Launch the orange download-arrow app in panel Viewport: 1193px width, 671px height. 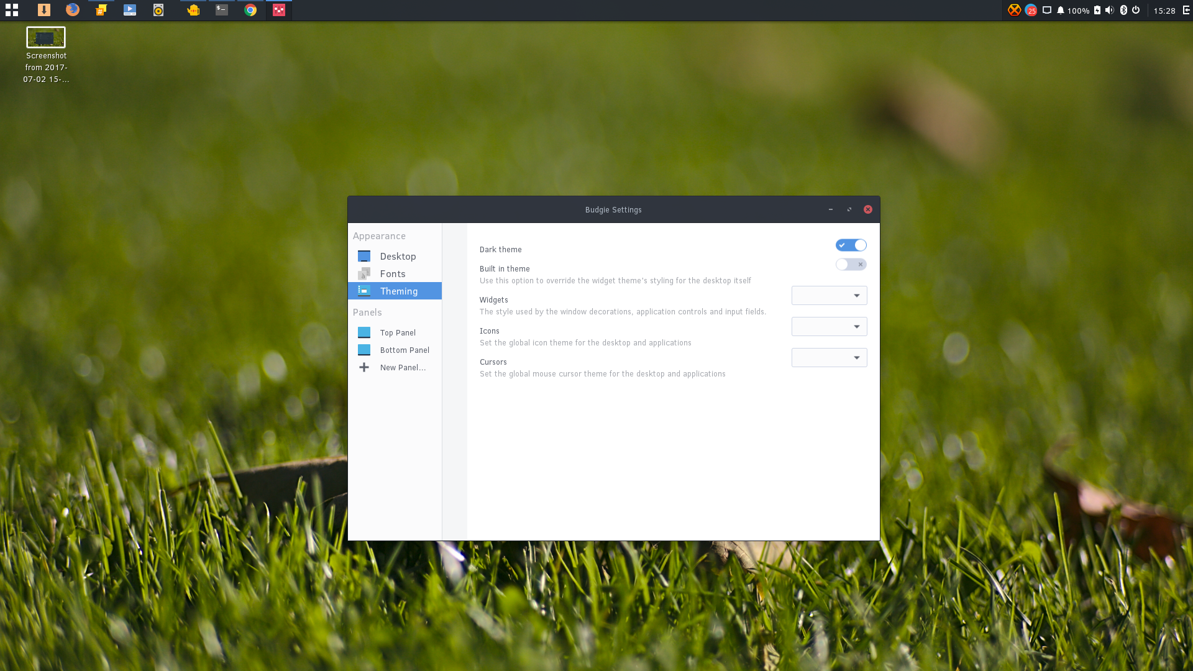click(43, 10)
